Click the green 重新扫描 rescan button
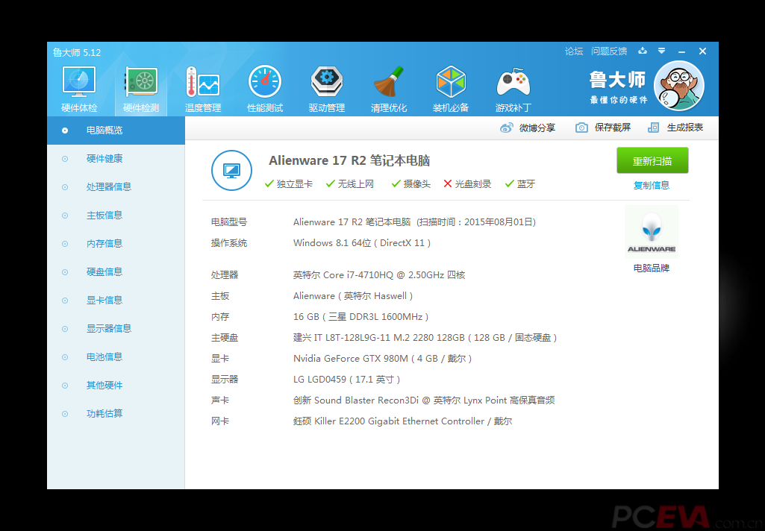This screenshot has width=765, height=531. click(652, 160)
